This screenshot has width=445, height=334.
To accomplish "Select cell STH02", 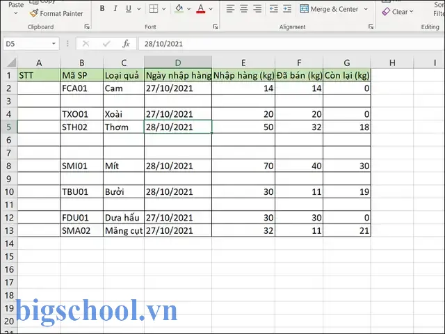I will click(82, 127).
